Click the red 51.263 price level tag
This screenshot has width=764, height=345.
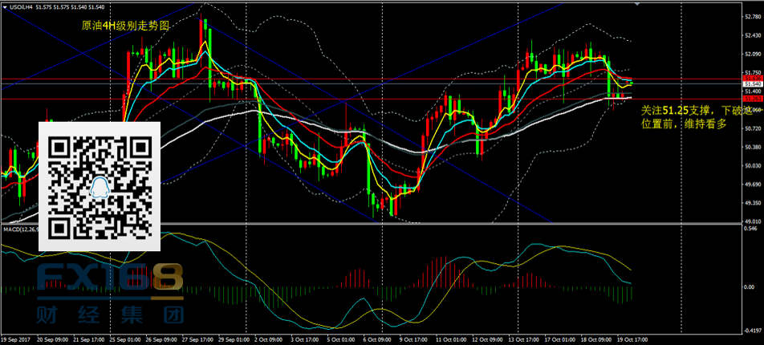(x=752, y=98)
